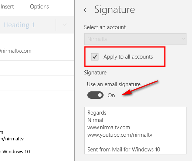Turn off the email signature toggle

[95, 95]
